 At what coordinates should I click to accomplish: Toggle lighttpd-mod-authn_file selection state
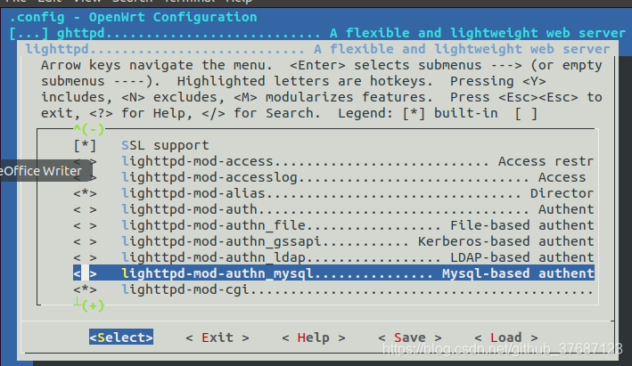(x=85, y=226)
